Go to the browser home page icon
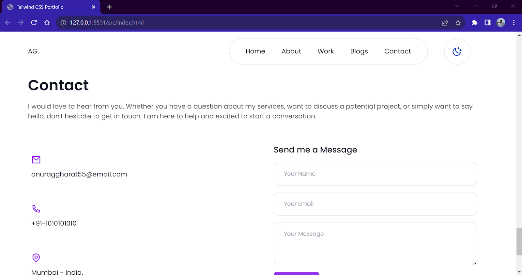The width and height of the screenshot is (522, 275). (x=47, y=22)
